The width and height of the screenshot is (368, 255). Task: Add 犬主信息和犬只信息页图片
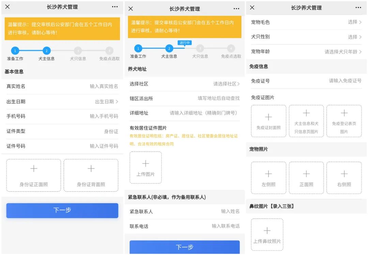pos(306,121)
